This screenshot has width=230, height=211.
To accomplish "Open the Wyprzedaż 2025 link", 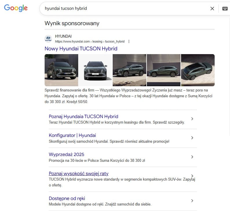I will [67, 154].
